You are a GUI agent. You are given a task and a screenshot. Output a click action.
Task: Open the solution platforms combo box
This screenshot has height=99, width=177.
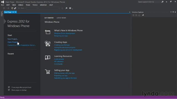[x=49, y=8]
